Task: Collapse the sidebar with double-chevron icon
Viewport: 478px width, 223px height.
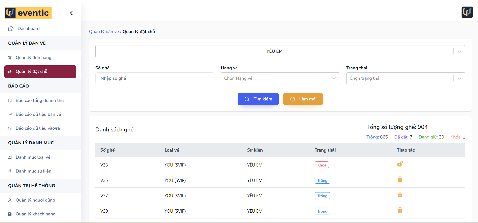Action: click(71, 13)
